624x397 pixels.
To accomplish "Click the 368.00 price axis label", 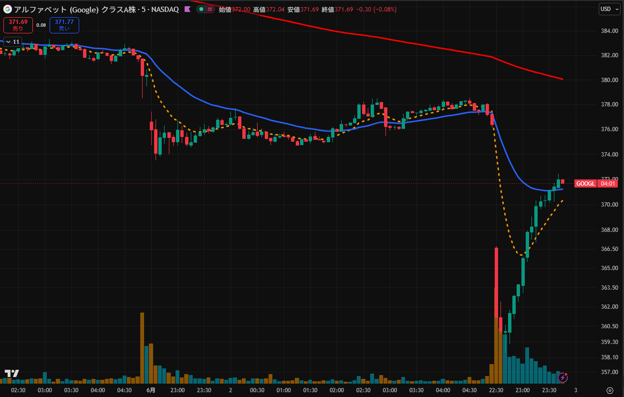I will (608, 229).
